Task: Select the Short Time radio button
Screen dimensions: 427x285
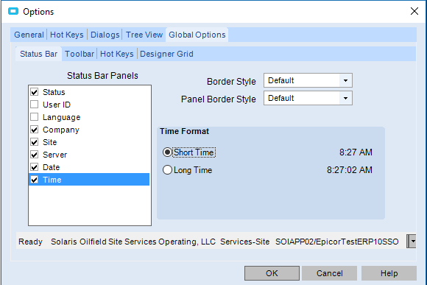Action: coord(167,152)
